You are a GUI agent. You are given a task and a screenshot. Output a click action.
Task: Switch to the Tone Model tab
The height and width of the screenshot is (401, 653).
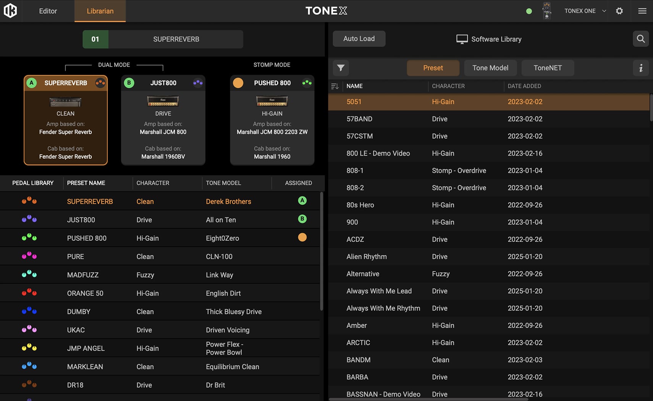[490, 68]
